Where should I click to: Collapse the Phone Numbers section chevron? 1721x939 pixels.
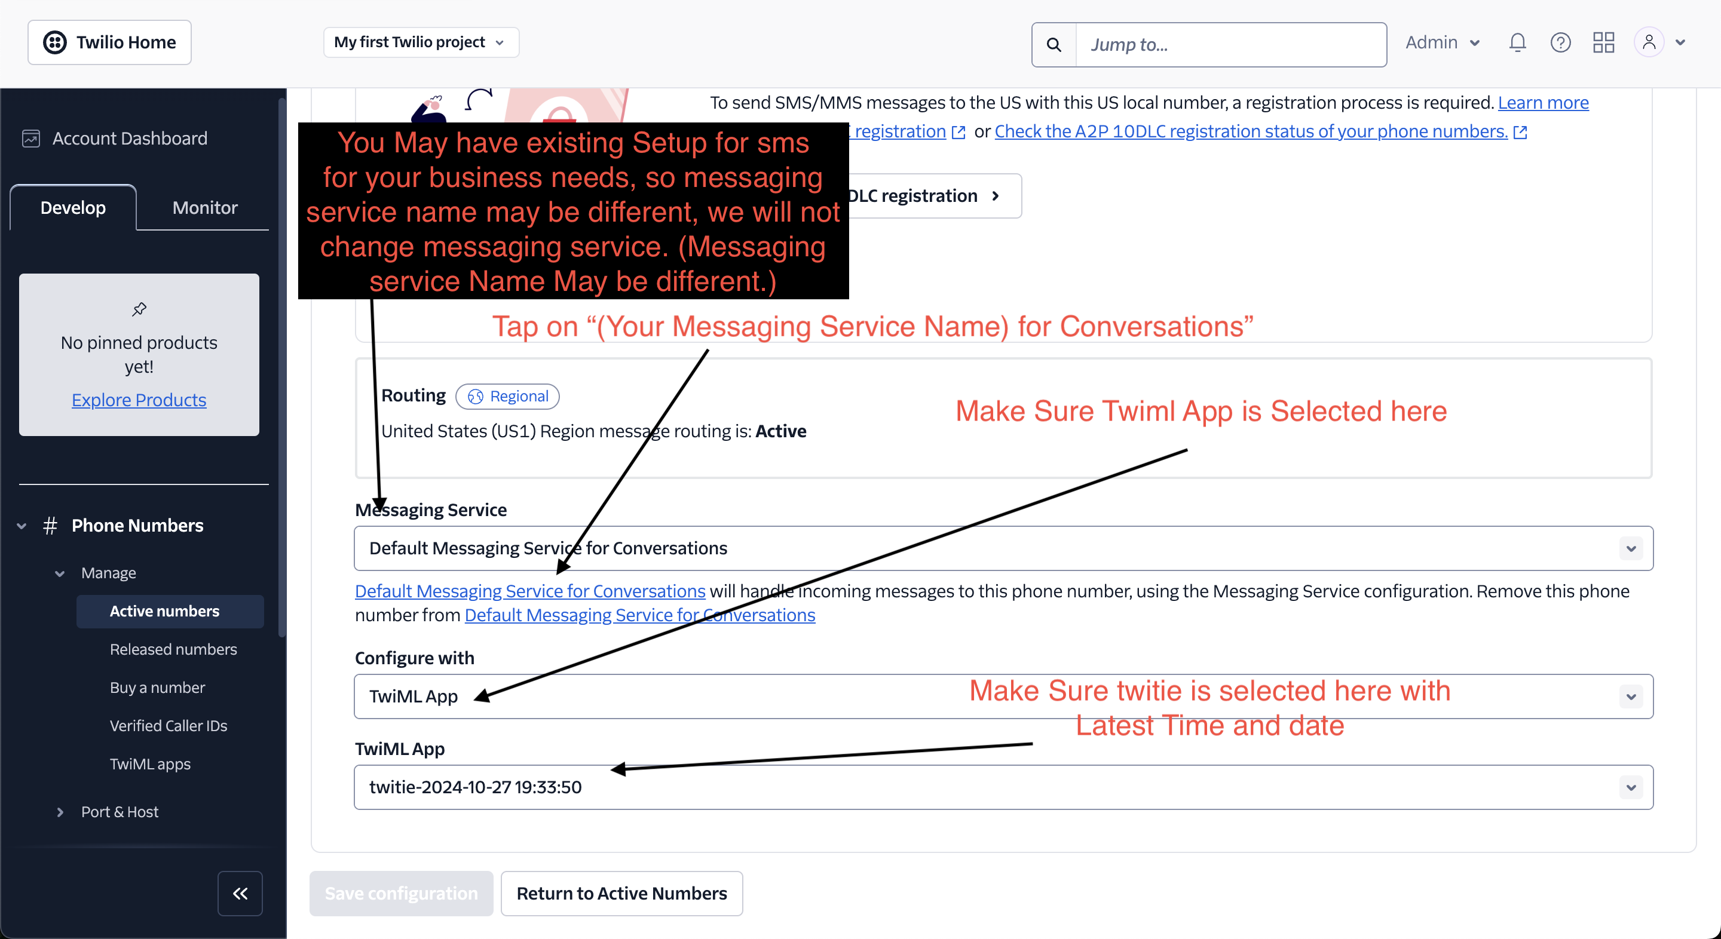22,526
